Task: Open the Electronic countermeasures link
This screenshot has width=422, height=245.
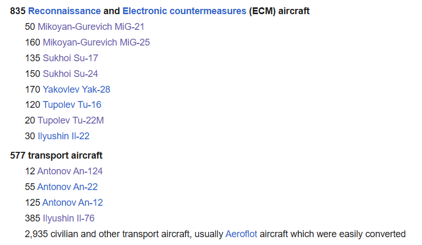Action: (184, 11)
